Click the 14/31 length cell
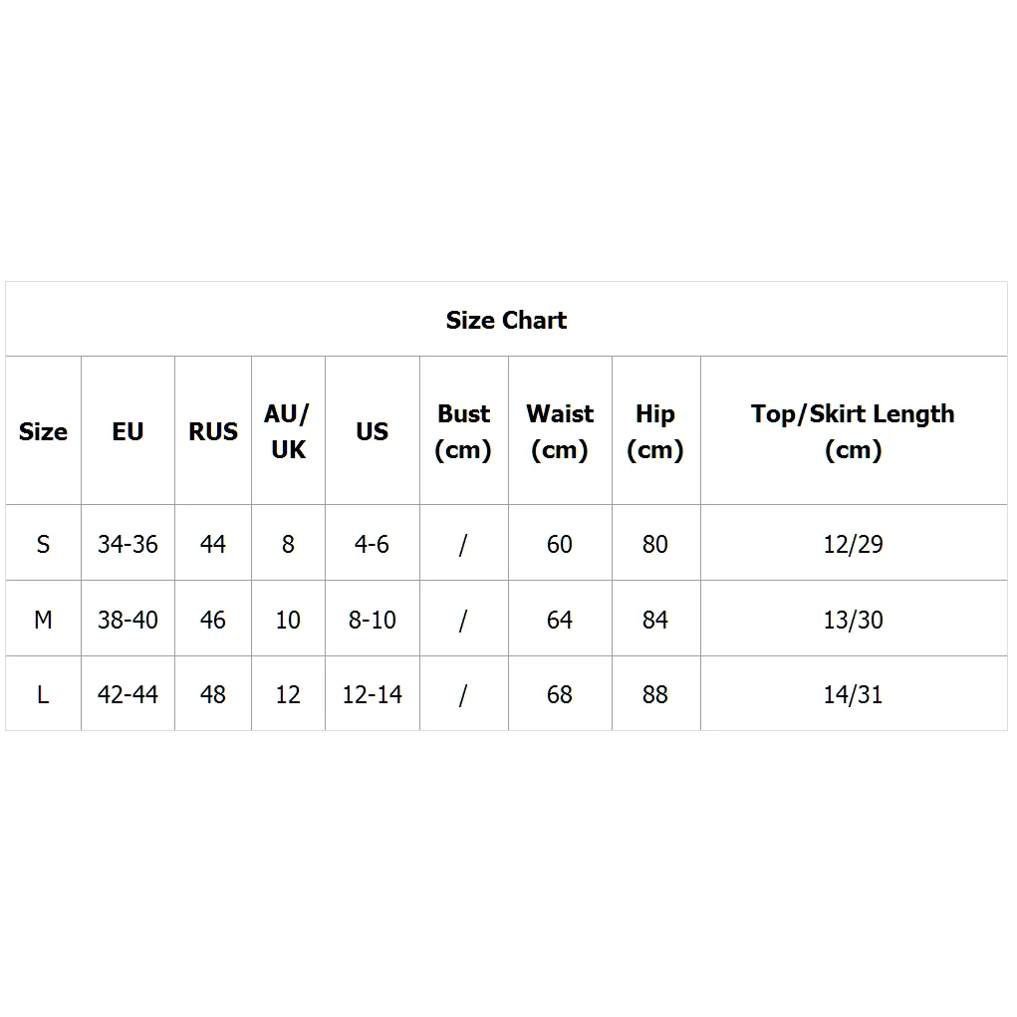 point(853,694)
